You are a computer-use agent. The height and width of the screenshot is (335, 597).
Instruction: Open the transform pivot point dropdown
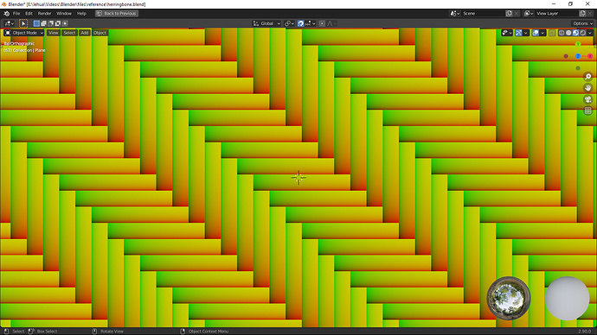[289, 23]
